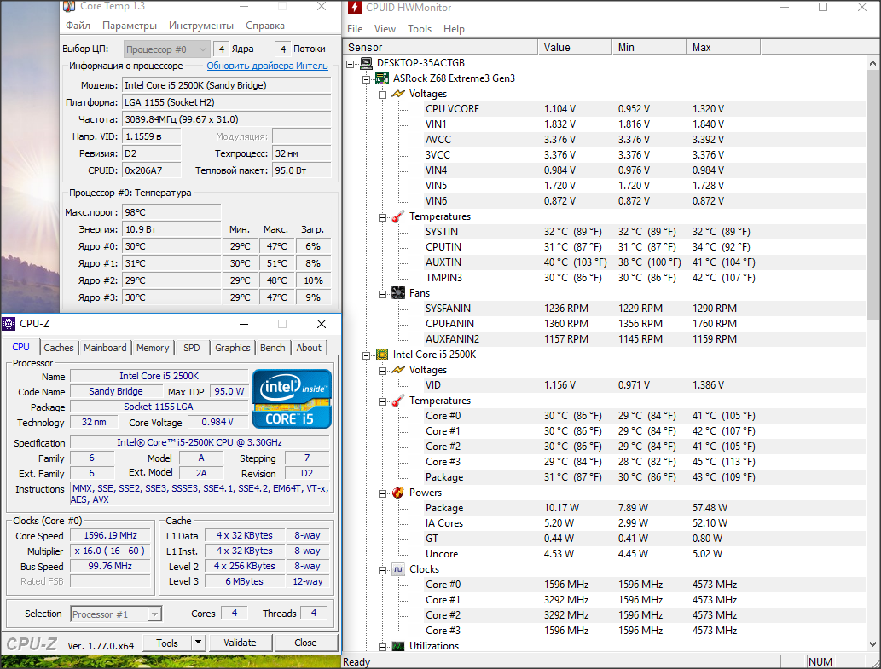Collapse the ASRock Z68 Extreme3 Gen3 node
Image resolution: width=881 pixels, height=669 pixels.
[x=367, y=79]
